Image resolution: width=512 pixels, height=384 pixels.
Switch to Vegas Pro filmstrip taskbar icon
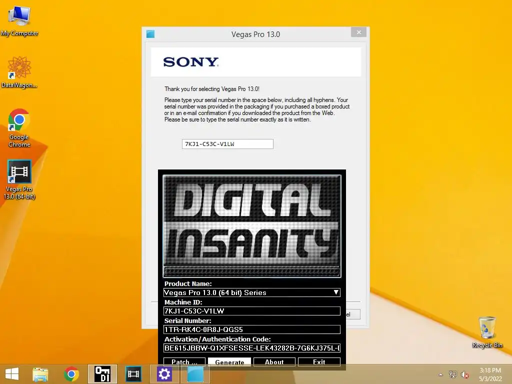133,374
